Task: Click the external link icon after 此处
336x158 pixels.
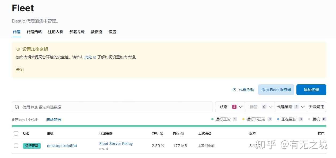Action: [94, 57]
